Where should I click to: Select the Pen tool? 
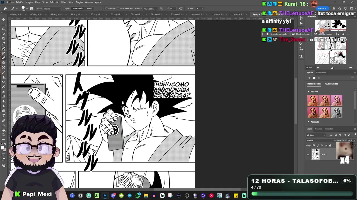point(4,121)
